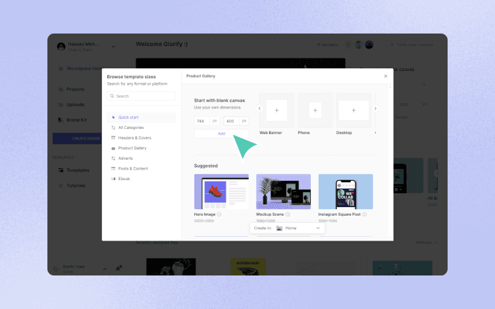495x309 pixels.
Task: Click the Brand Kit icon
Action: (x=61, y=120)
